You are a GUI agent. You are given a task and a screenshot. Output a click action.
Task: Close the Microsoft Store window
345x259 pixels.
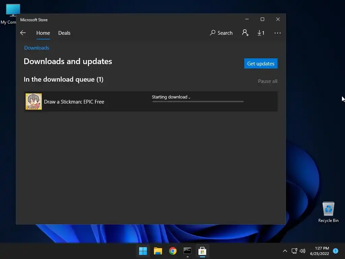coord(278,19)
